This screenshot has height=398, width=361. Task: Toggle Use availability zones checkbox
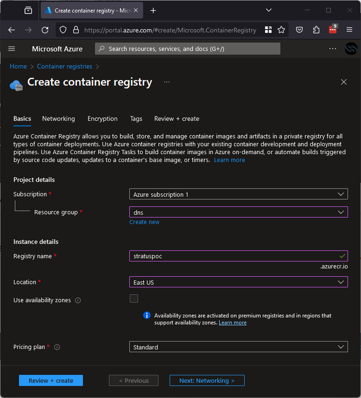coord(134,298)
